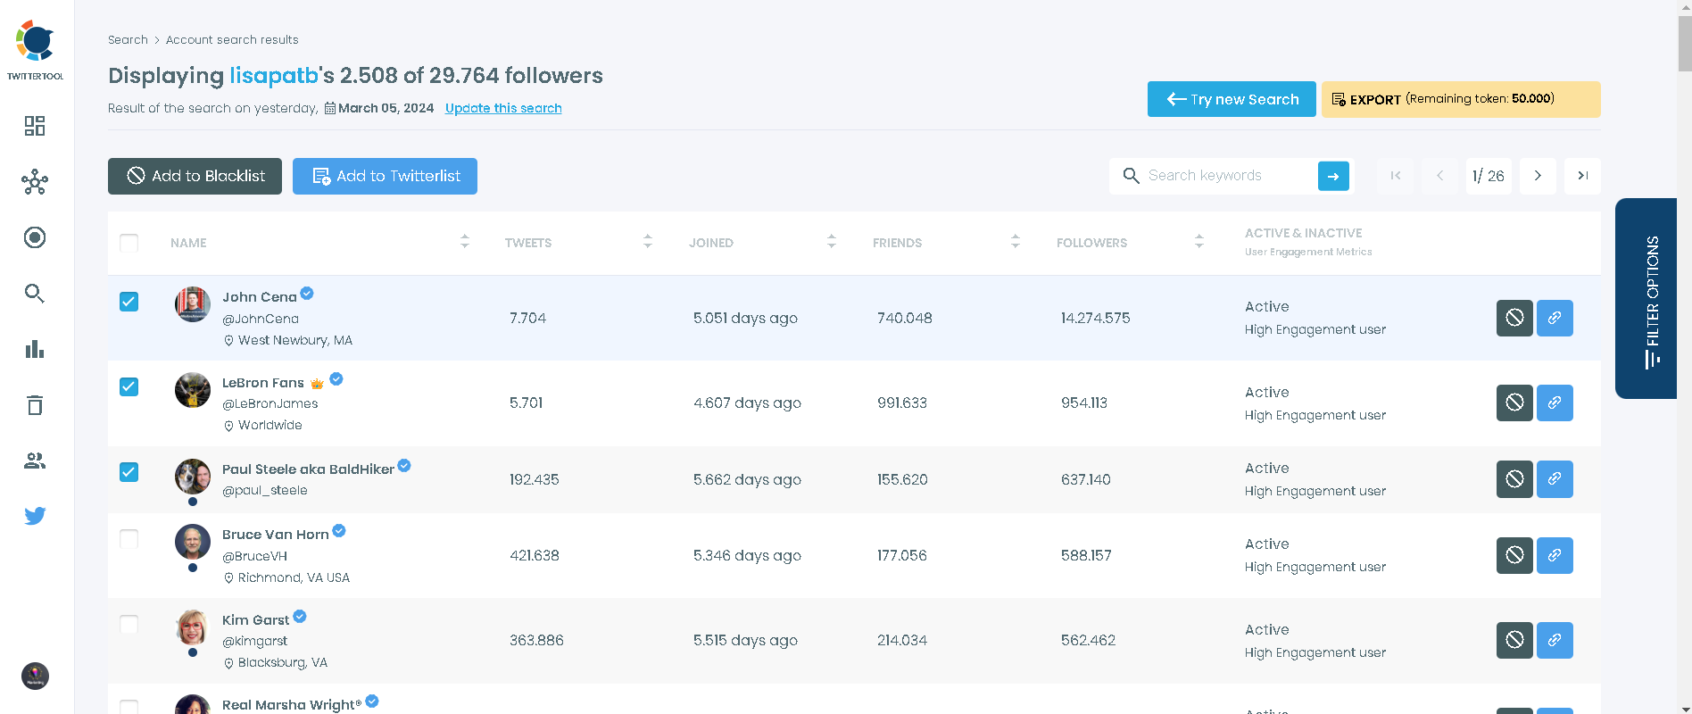Blacklist Bruce Van Horn via block icon
Viewport: 1692px width, 714px height.
coord(1514,555)
